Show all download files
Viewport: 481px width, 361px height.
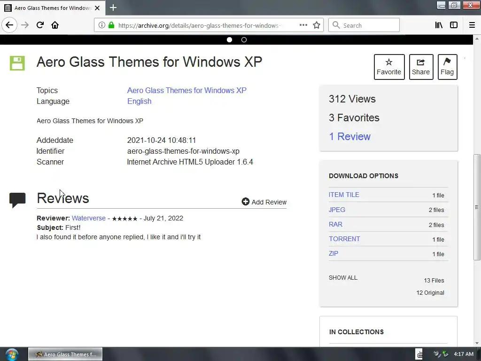[x=343, y=277]
